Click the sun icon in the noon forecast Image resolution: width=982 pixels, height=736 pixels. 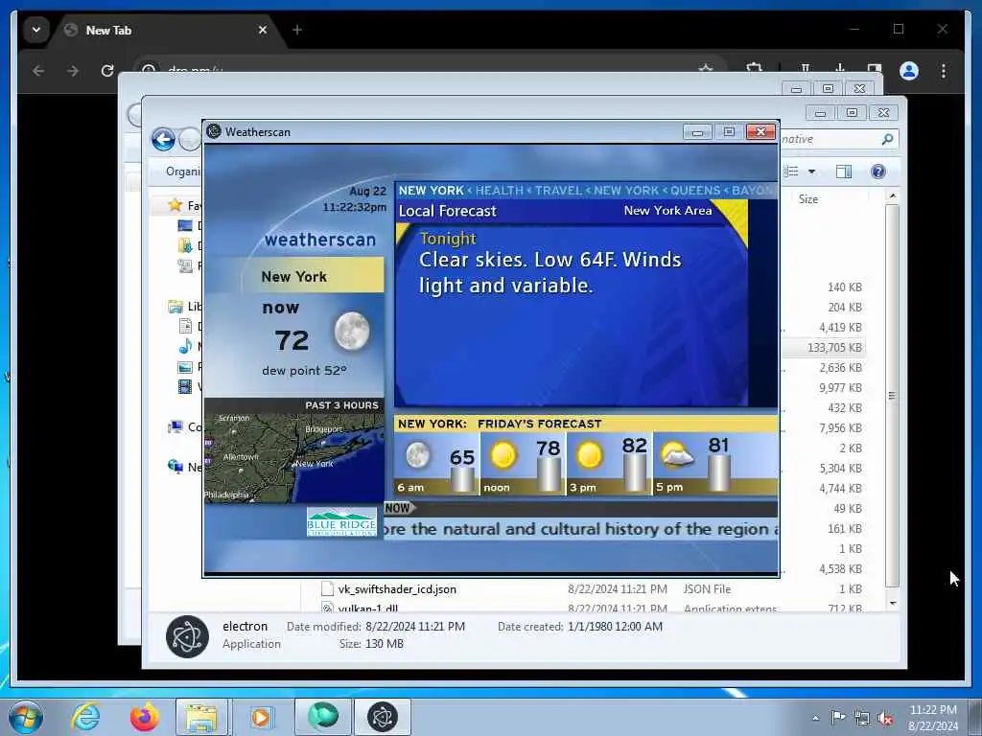pos(503,455)
